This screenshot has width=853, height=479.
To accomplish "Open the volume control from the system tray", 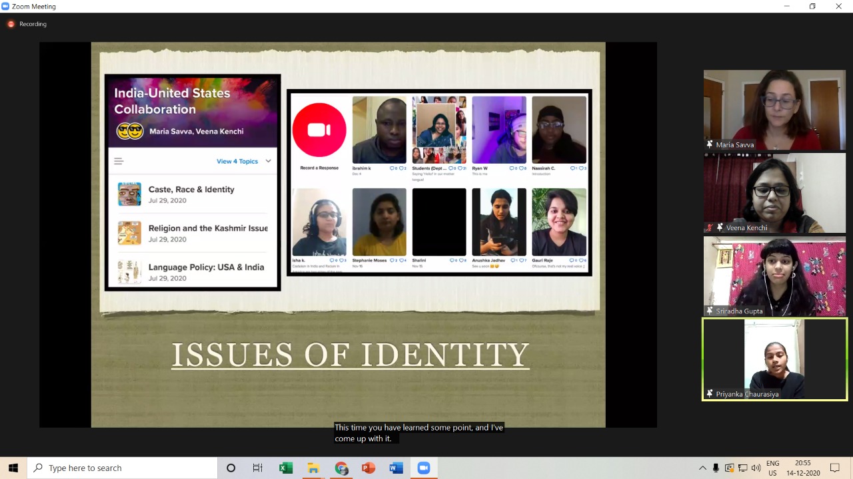I will click(x=756, y=468).
